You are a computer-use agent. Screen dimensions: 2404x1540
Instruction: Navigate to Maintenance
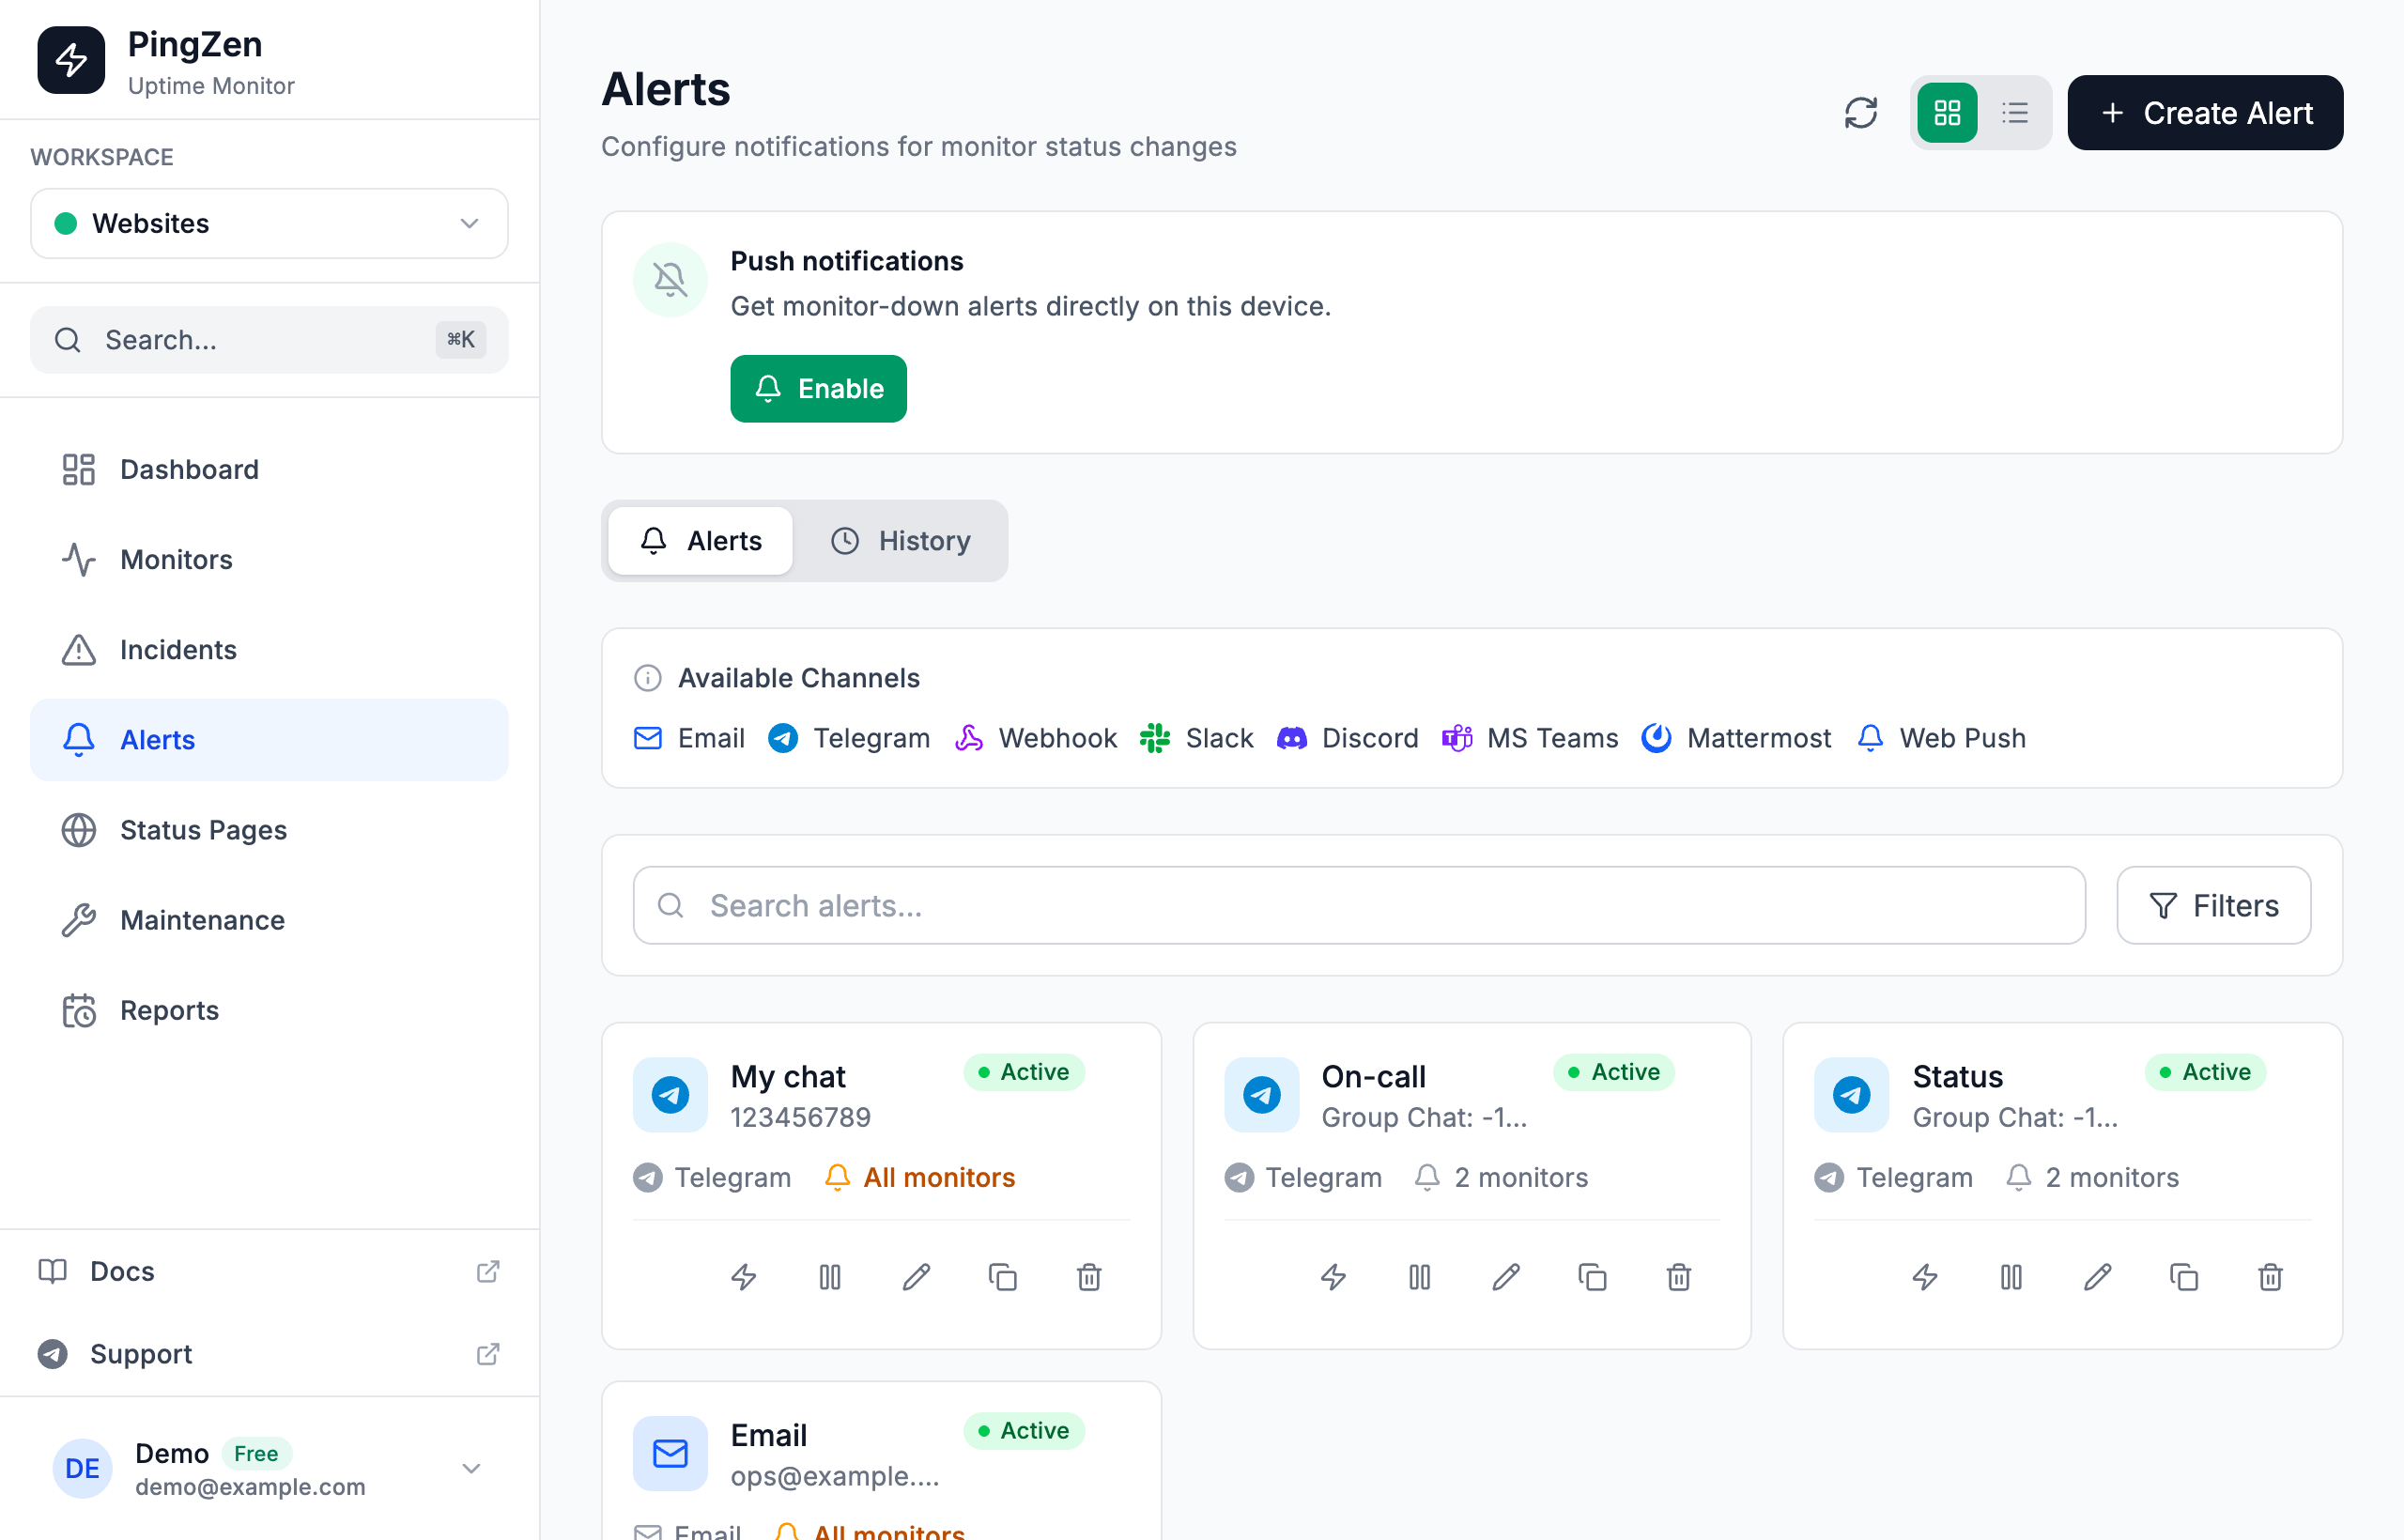pyautogui.click(x=269, y=919)
